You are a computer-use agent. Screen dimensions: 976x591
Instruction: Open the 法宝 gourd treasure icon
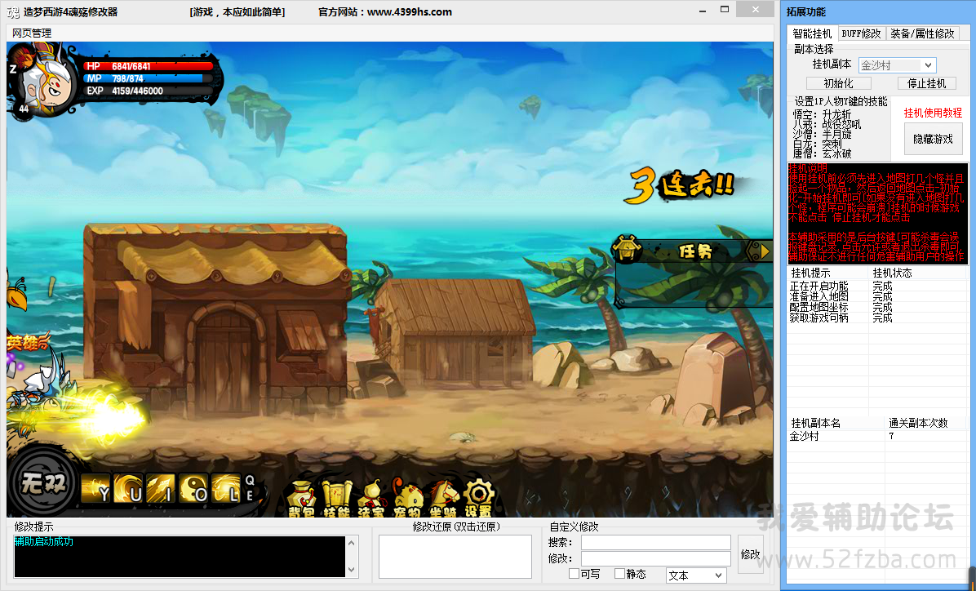[372, 500]
